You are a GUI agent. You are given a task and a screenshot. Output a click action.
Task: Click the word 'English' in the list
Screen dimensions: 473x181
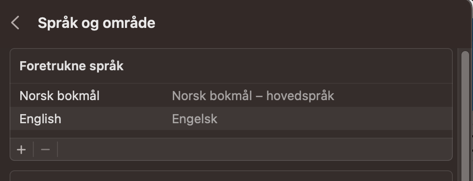coord(41,119)
